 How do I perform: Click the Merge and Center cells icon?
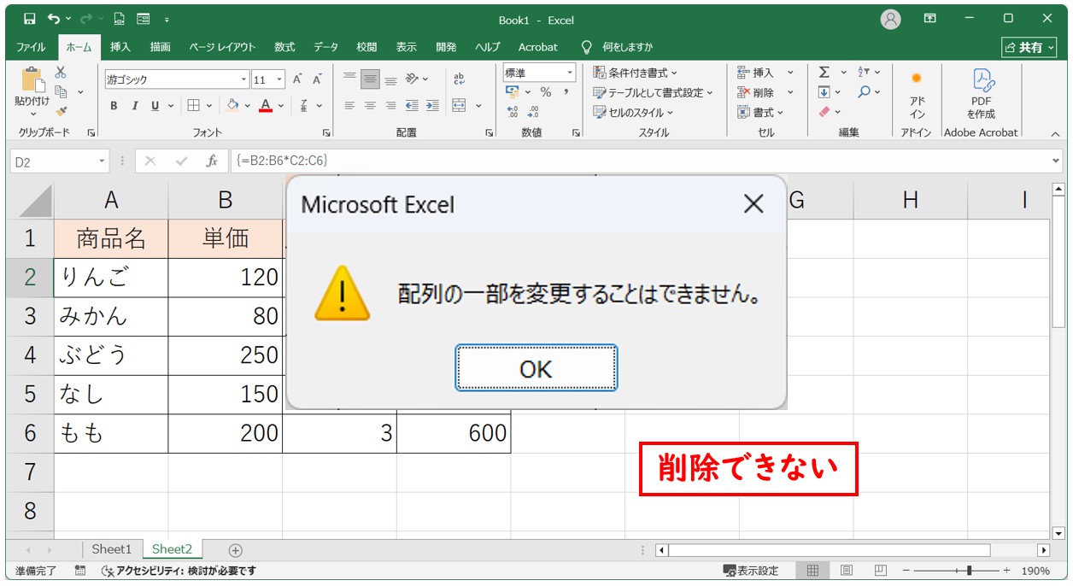pos(460,106)
